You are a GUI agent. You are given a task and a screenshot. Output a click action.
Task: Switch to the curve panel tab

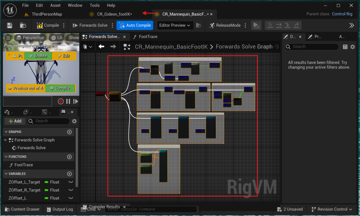tap(46, 112)
